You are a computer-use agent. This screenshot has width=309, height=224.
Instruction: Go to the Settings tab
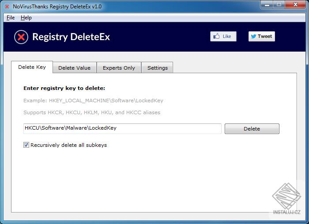[x=158, y=68]
